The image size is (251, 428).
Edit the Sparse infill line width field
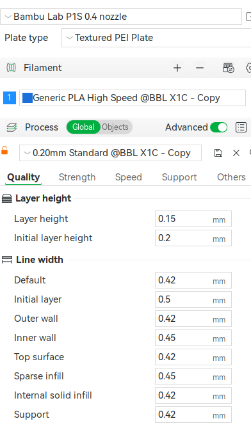pyautogui.click(x=193, y=376)
